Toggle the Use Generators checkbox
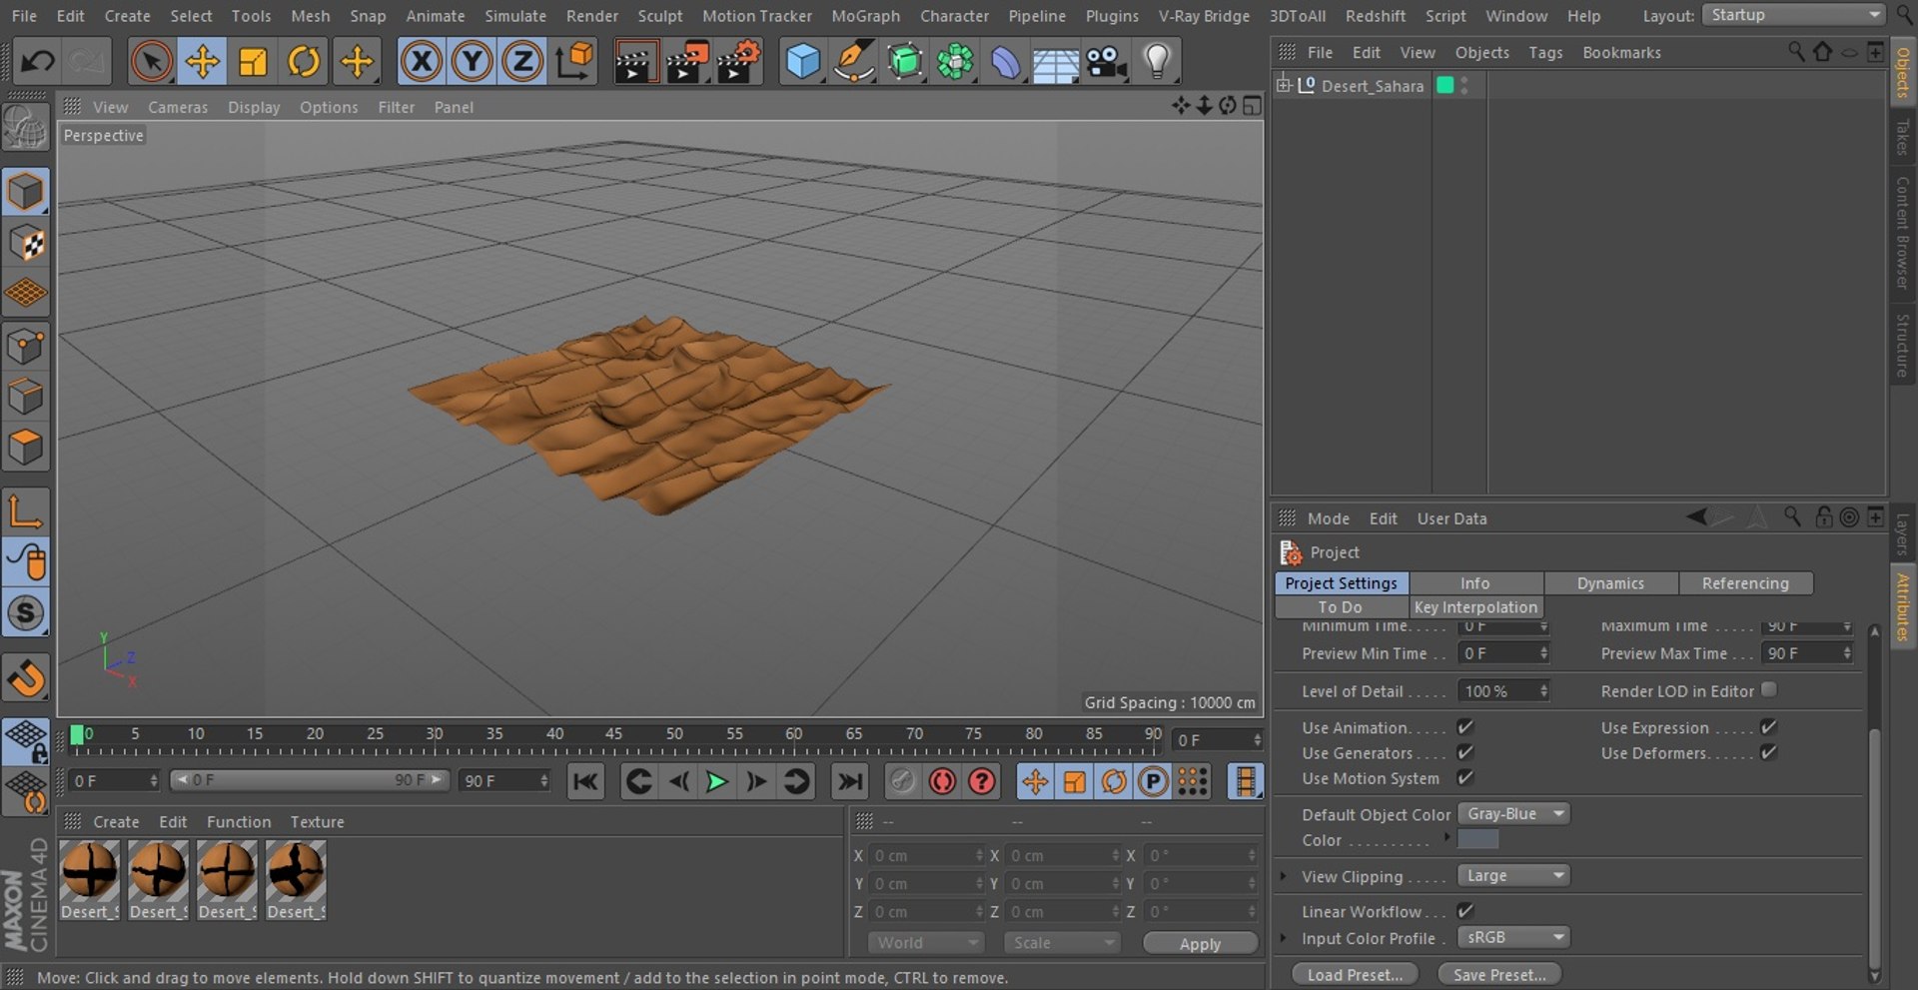 1465,752
